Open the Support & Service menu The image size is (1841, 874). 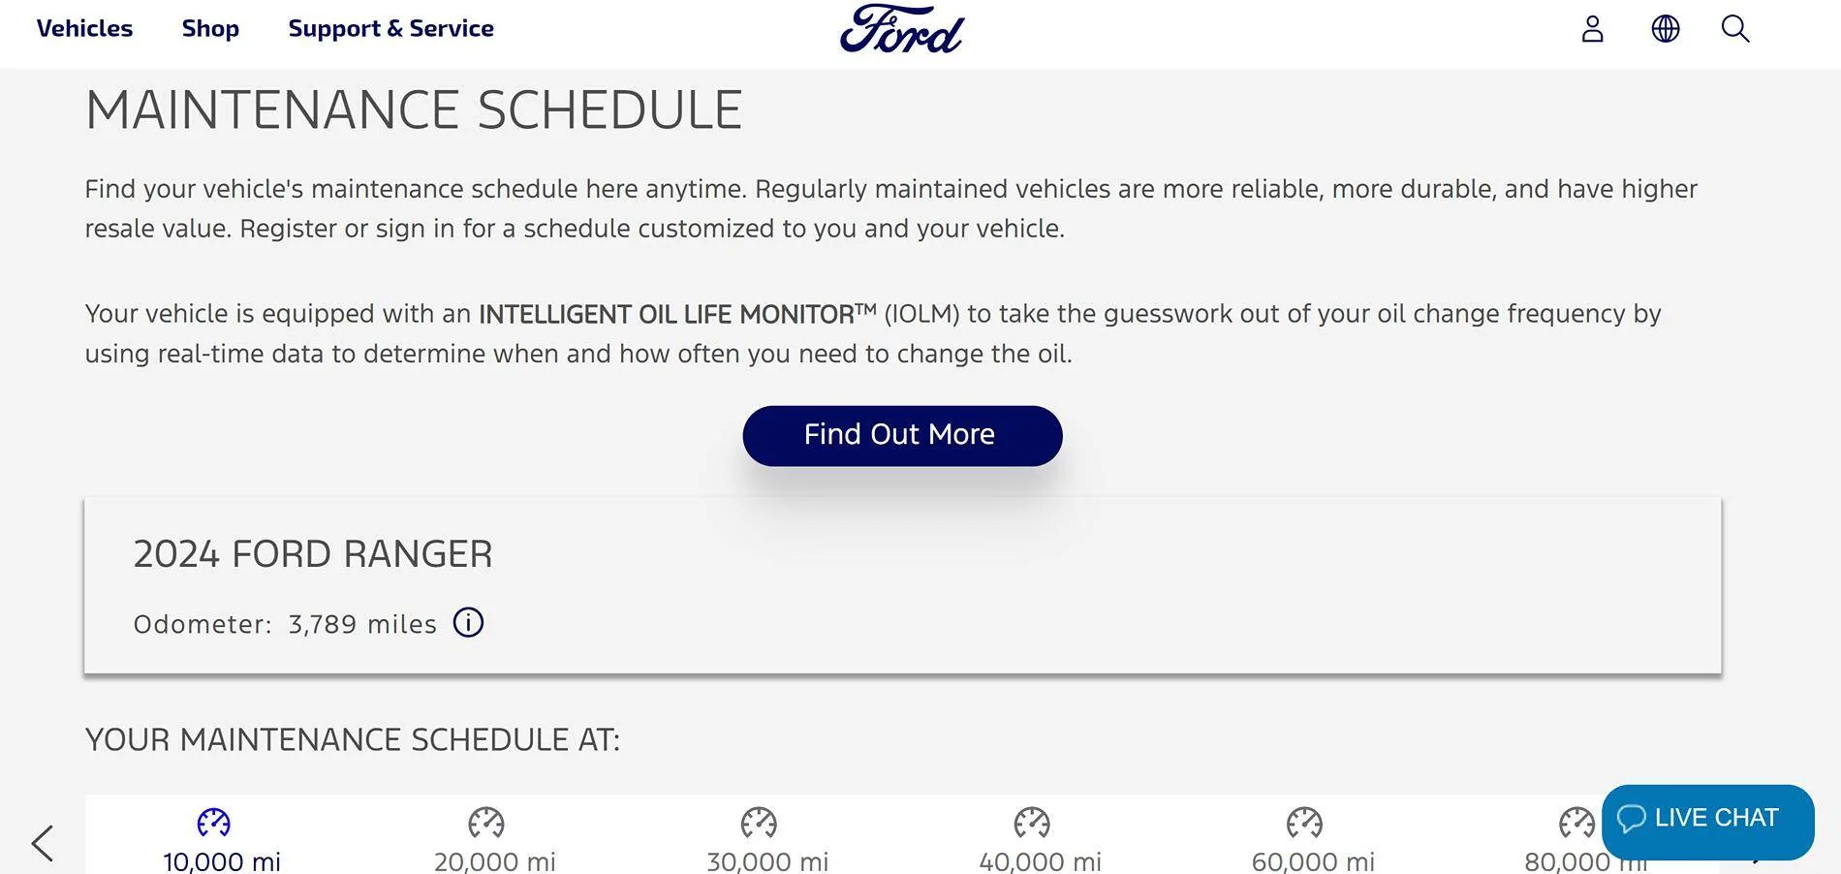(390, 29)
